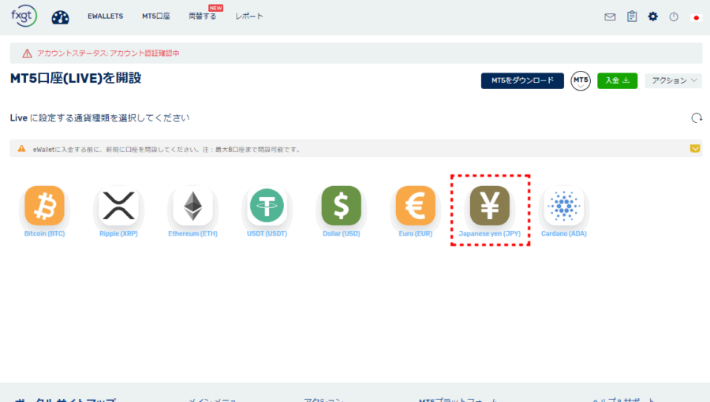Image resolution: width=710 pixels, height=402 pixels.
Task: Open the MT5口座 menu
Action: (x=156, y=17)
